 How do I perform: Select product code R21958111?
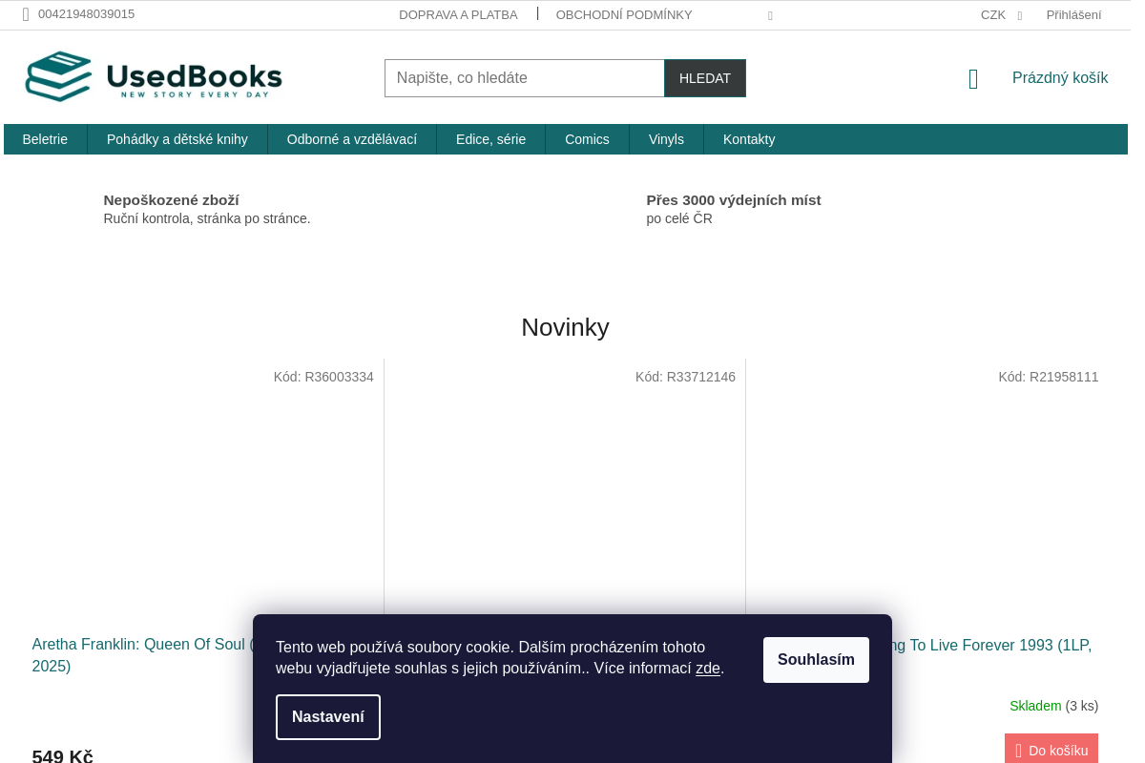point(1049,377)
